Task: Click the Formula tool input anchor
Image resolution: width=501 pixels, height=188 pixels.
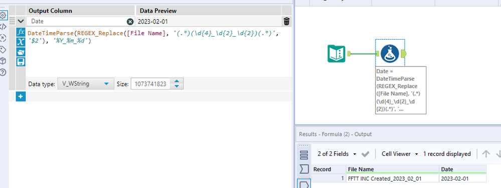Action: tap(377, 54)
